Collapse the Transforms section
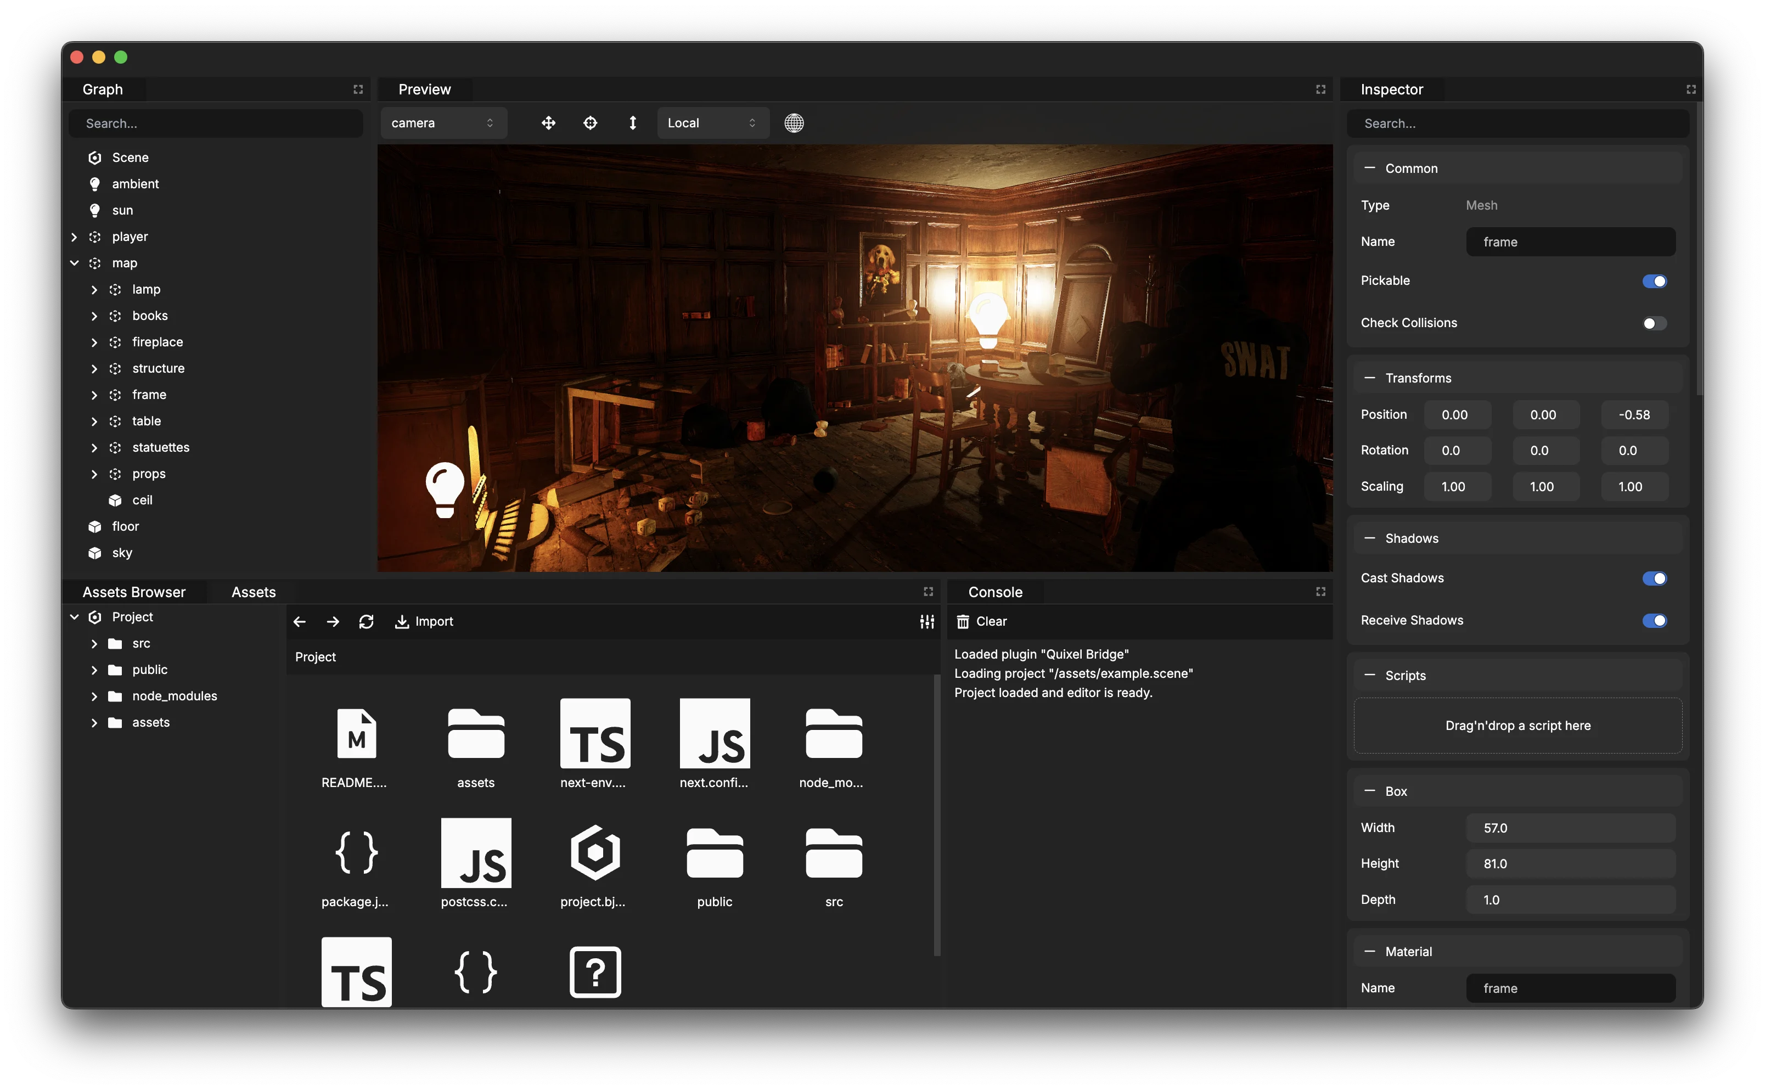This screenshot has width=1765, height=1090. [x=1369, y=379]
